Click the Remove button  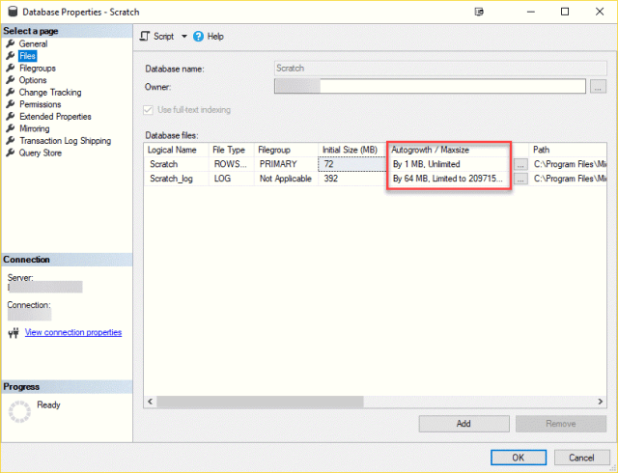tap(560, 424)
